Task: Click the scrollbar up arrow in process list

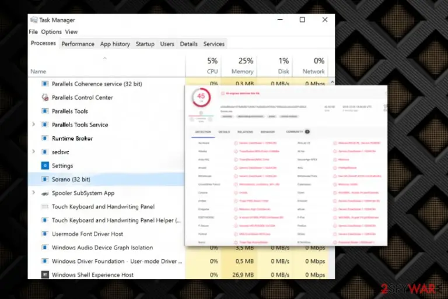Action: 332,82
